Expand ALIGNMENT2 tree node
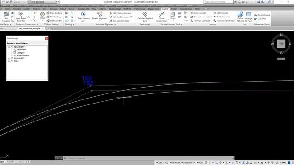The width and height of the screenshot is (294, 165). click(x=9, y=59)
